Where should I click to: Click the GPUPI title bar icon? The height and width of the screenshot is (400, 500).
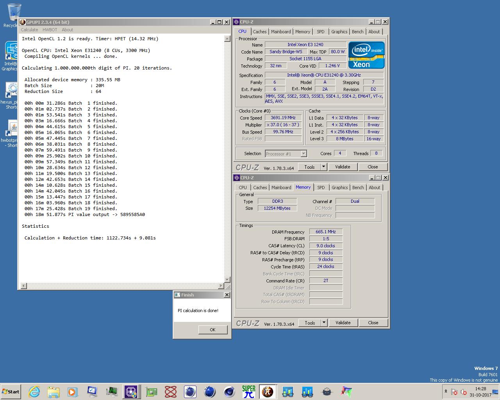coord(23,22)
